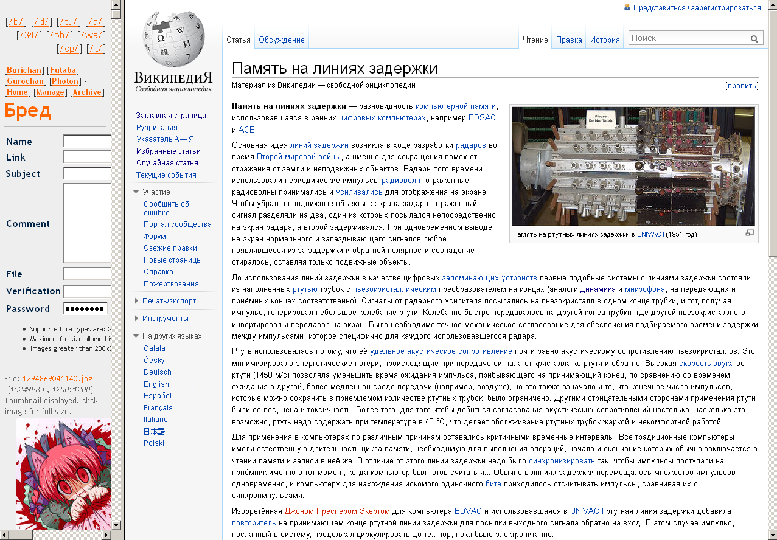Click into the Comment text area
Screen dimensions: 777x540
pyautogui.click(x=87, y=223)
